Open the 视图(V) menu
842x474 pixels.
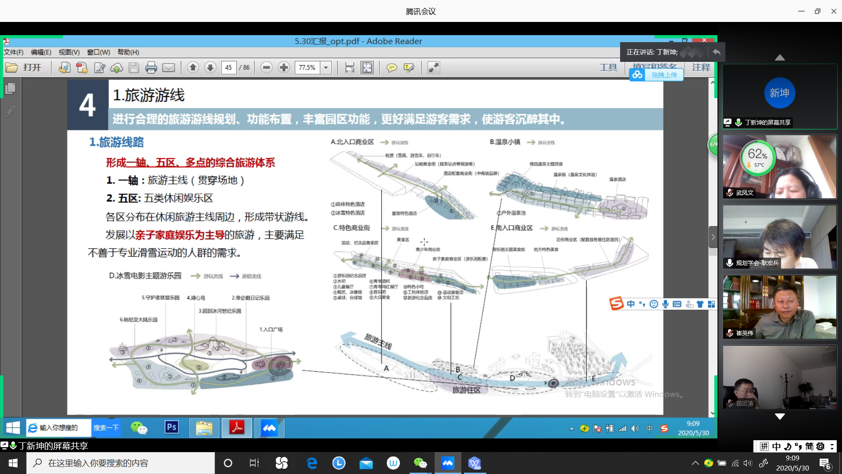pos(69,52)
